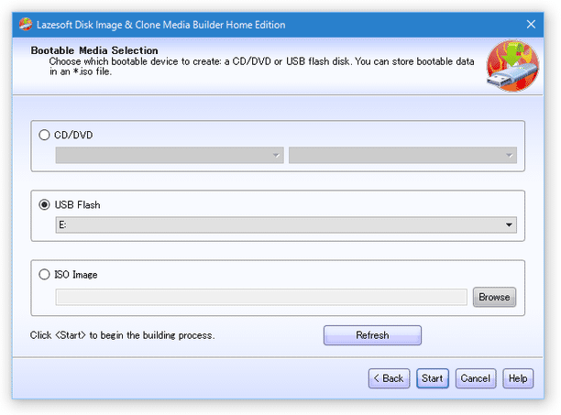Select the CD/DVD radio button
Viewport: 561px width, 415px height.
click(44, 135)
